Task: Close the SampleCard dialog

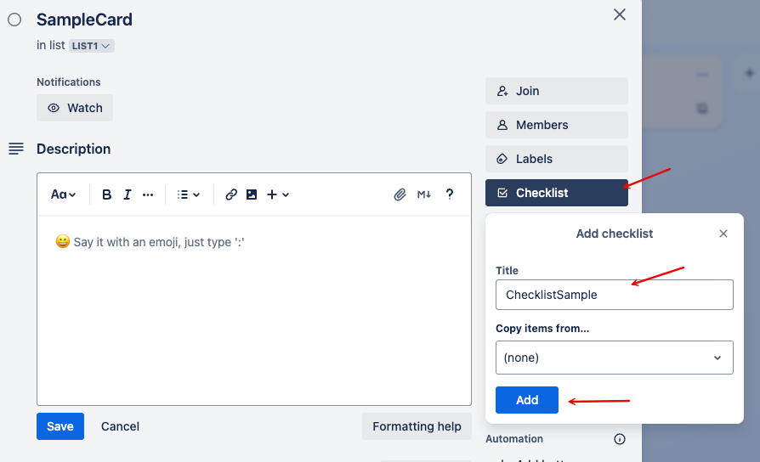Action: click(620, 14)
